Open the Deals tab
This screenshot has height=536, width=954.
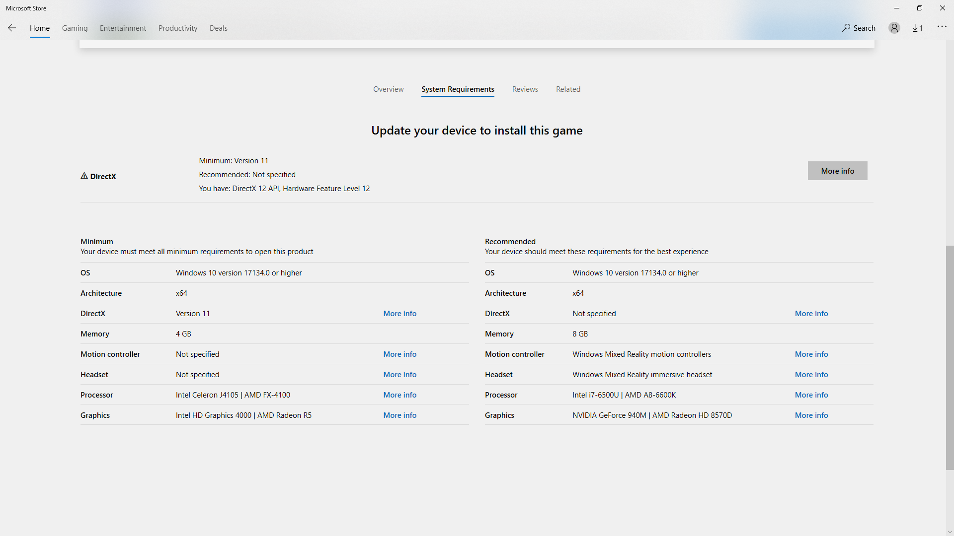[x=219, y=28]
